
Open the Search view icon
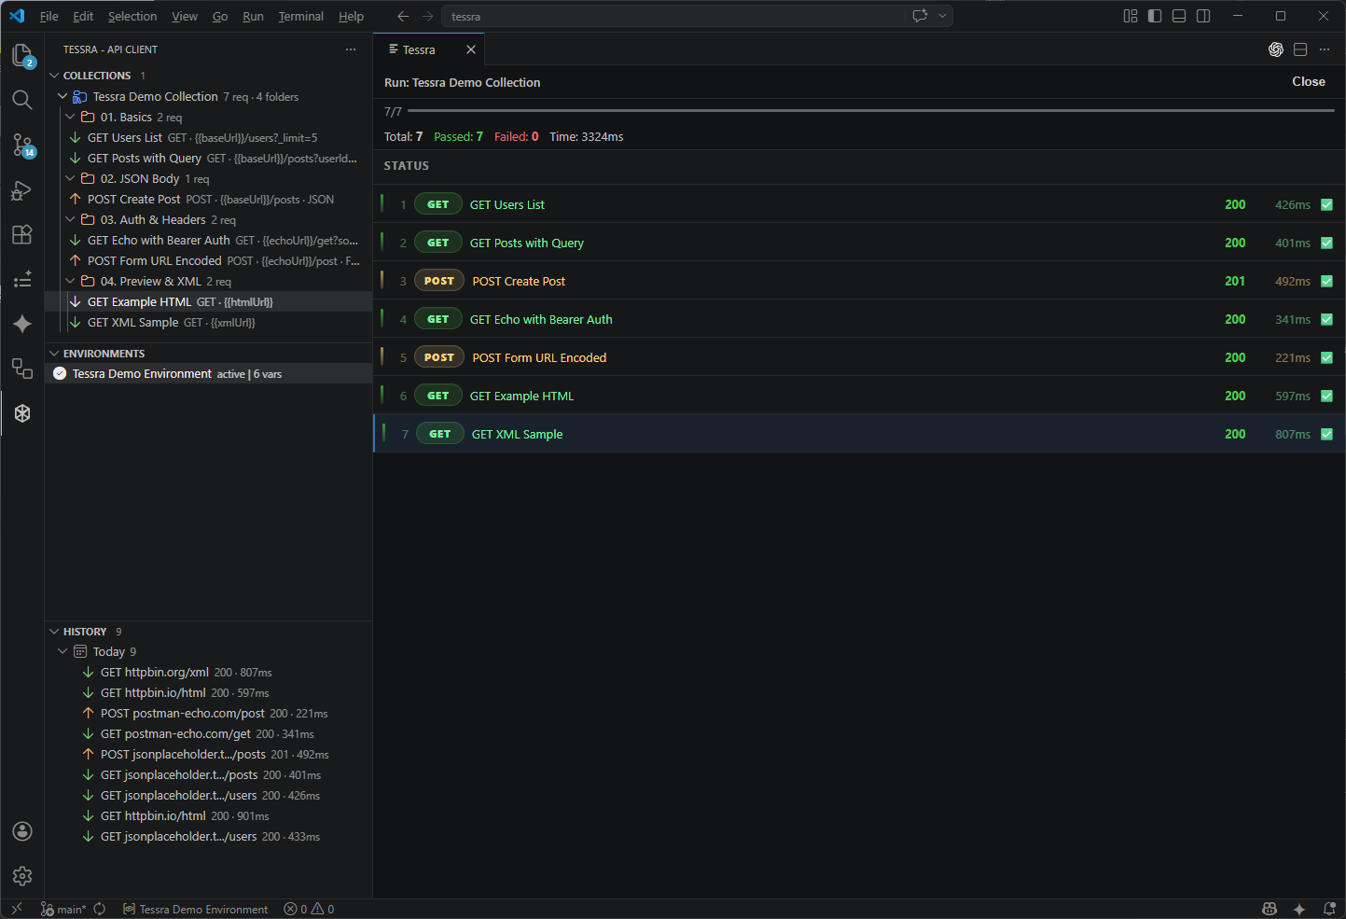(x=22, y=100)
